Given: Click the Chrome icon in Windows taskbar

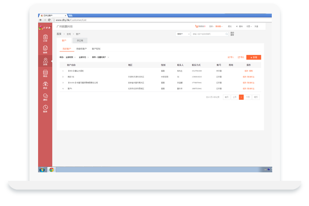Looking at the screenshot, I should pos(51,170).
